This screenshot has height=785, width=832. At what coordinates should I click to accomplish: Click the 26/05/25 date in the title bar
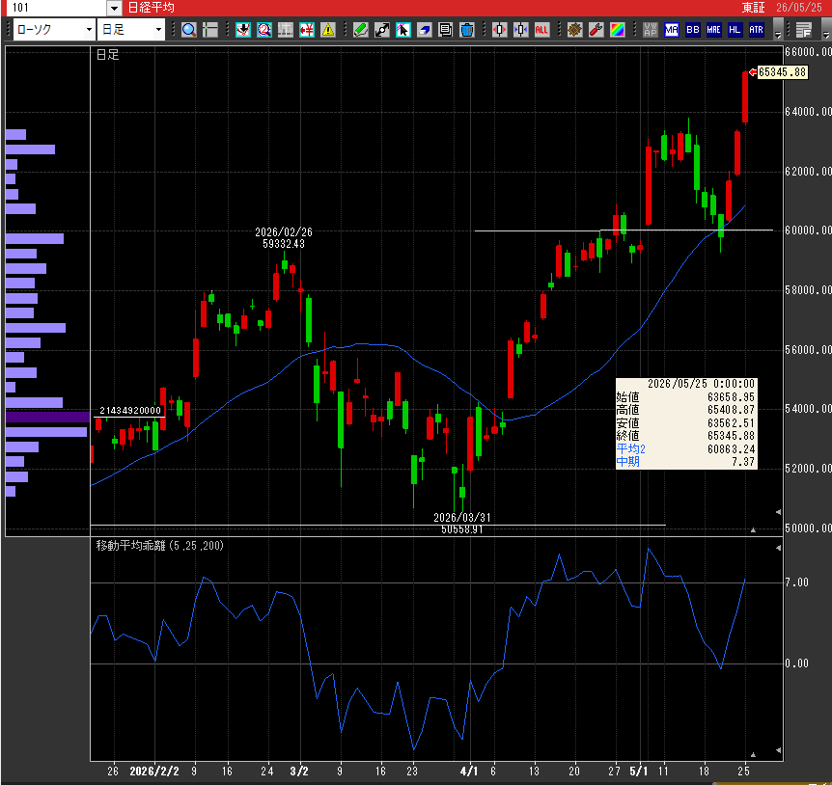(x=798, y=8)
